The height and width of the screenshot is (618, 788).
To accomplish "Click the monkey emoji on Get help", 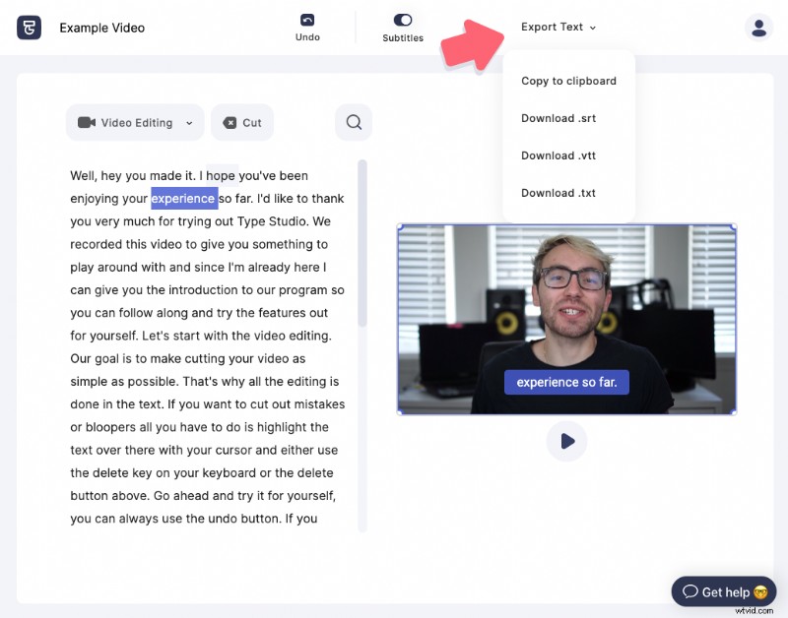I will 759,591.
